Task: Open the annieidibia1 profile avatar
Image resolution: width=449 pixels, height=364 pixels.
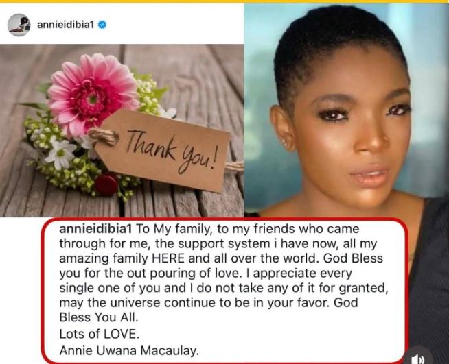Action: point(19,25)
